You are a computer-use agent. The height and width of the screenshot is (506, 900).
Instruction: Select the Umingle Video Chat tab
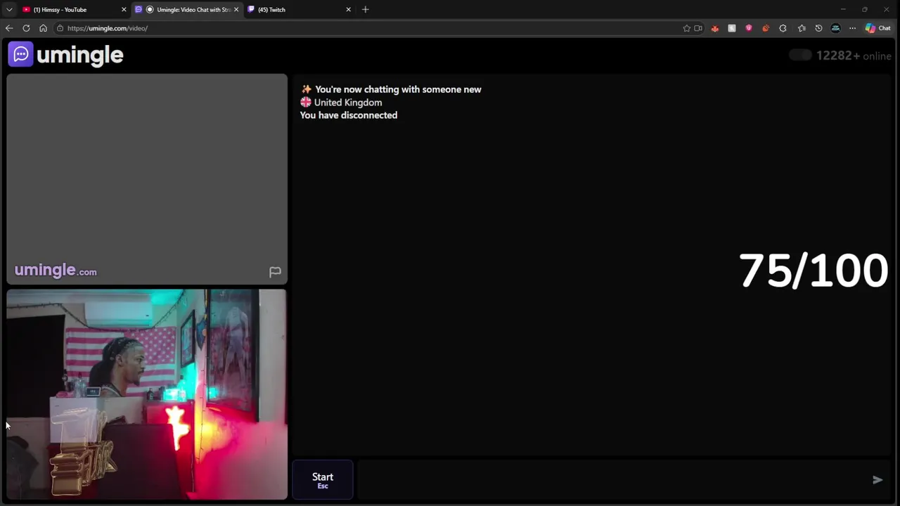coord(187,10)
